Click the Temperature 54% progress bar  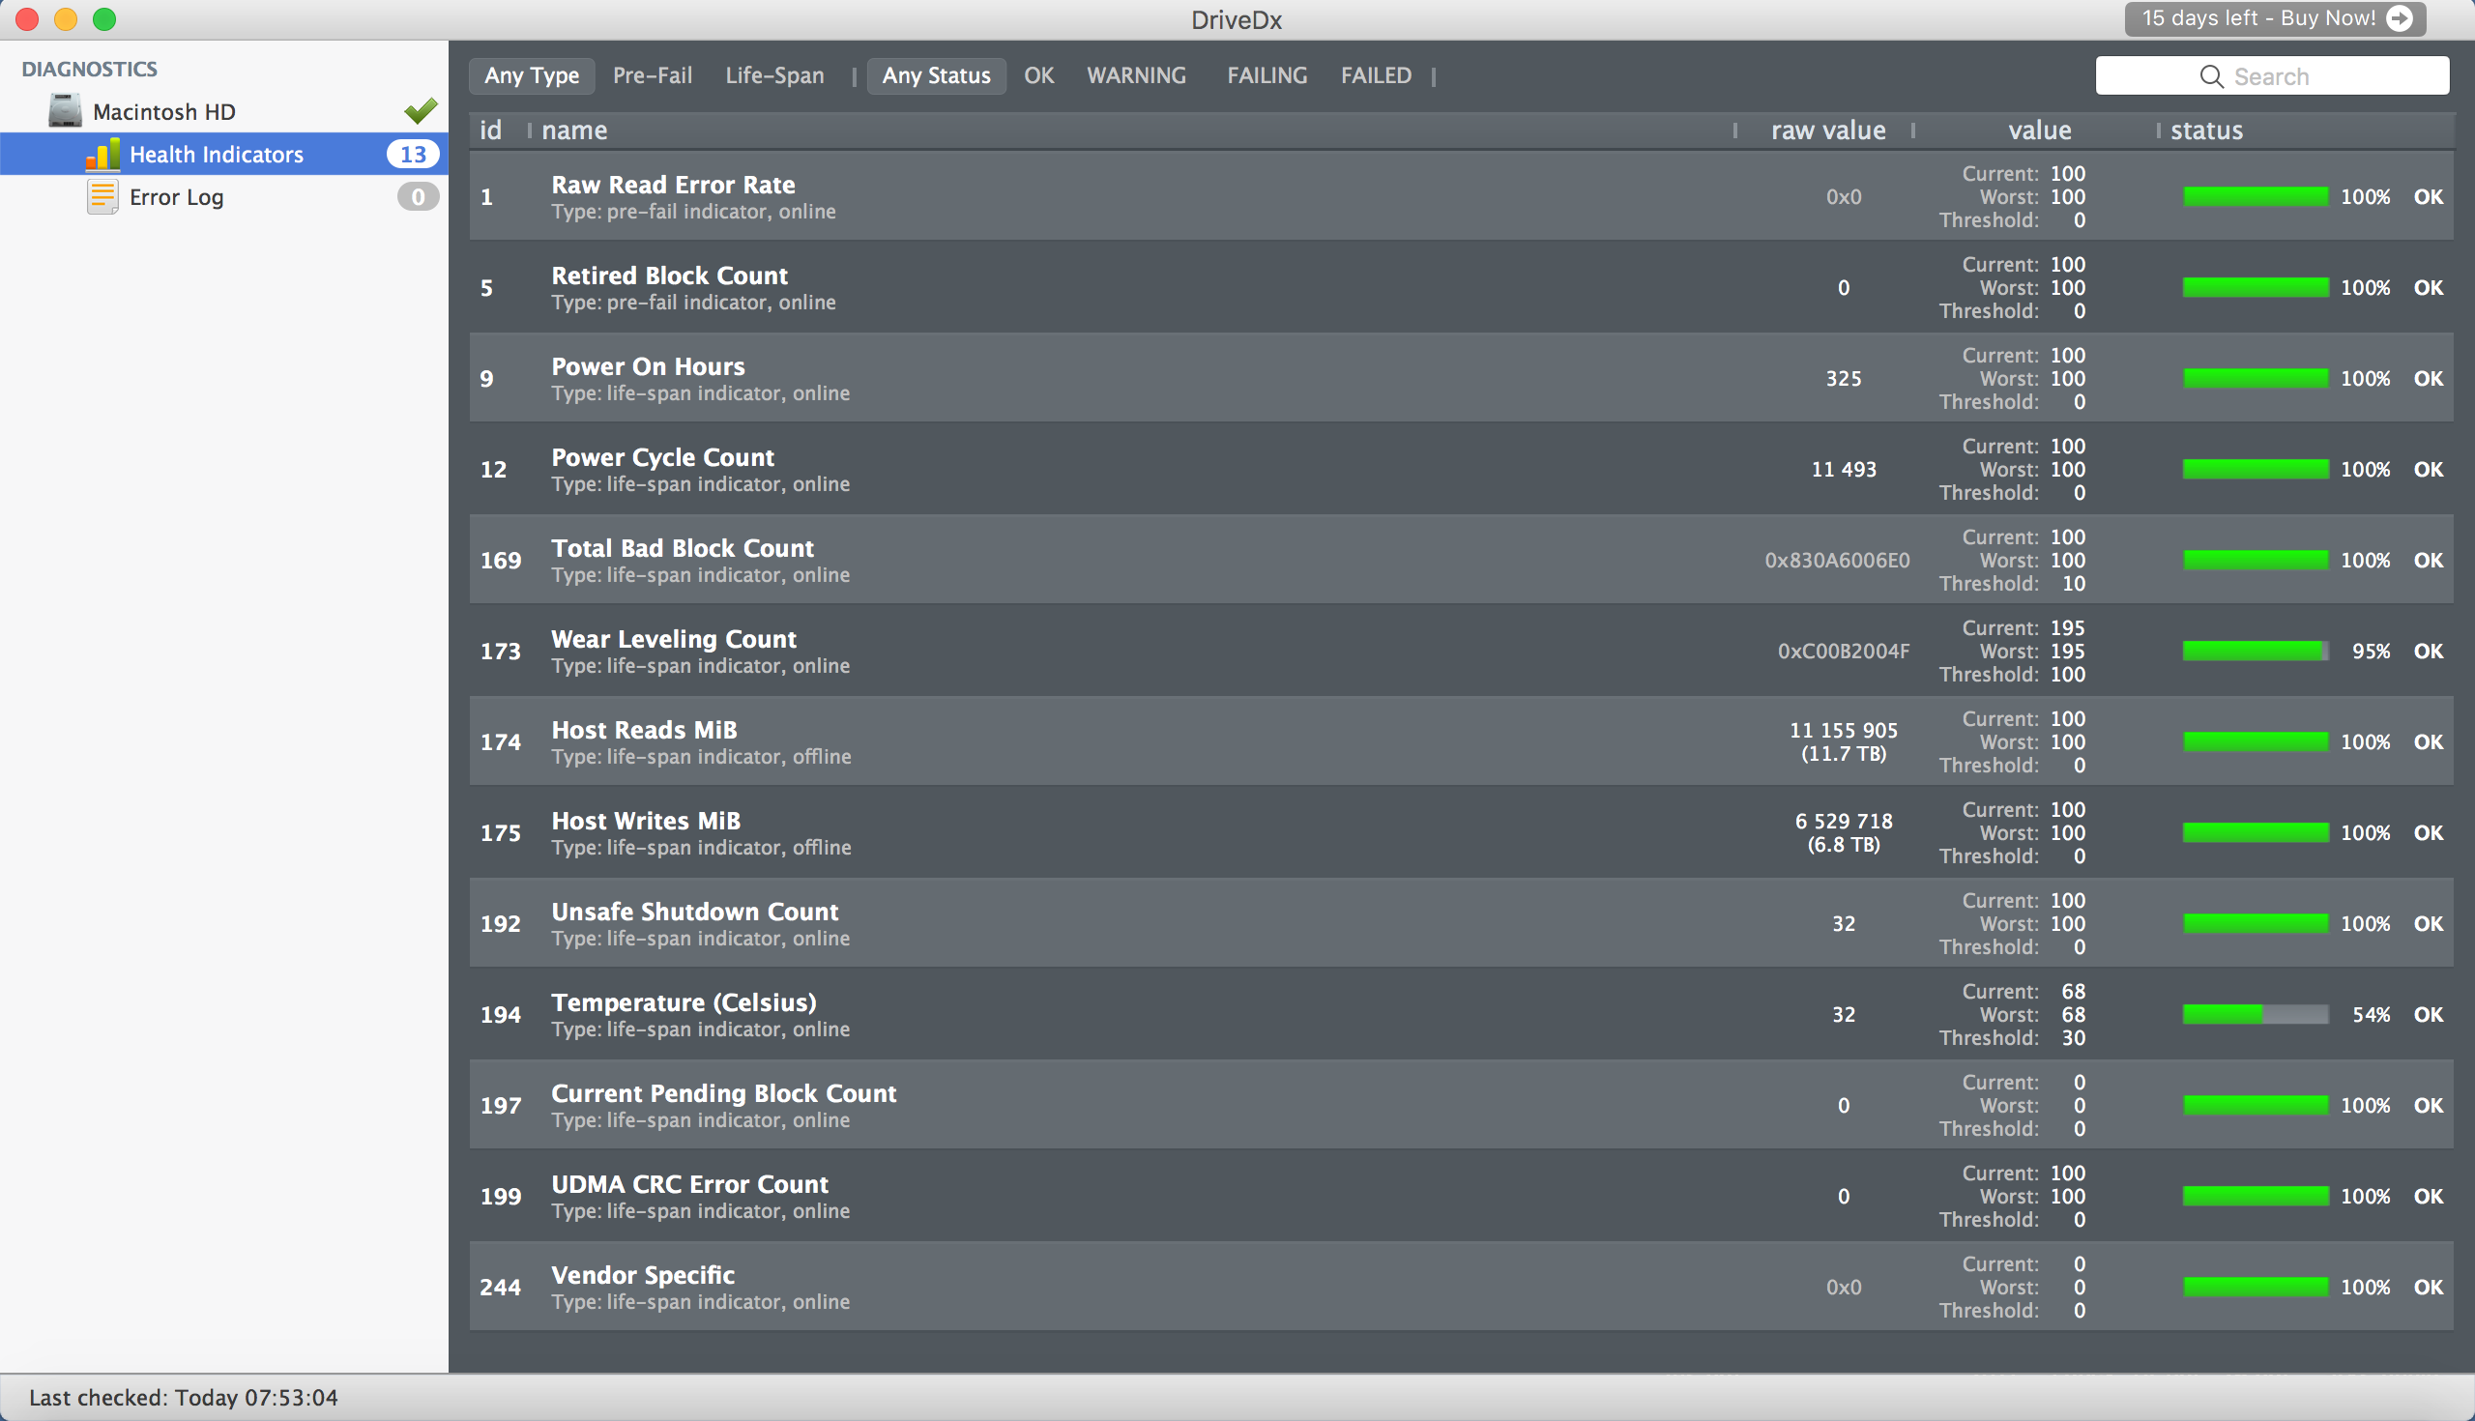(x=2255, y=1015)
